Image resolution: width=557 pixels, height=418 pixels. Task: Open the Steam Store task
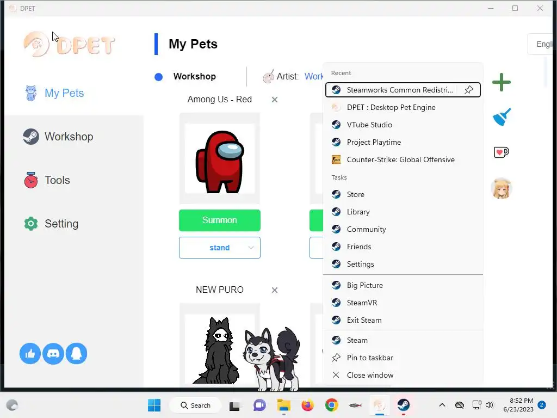tap(403, 194)
